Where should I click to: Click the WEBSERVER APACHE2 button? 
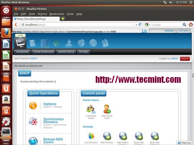[x=162, y=31]
